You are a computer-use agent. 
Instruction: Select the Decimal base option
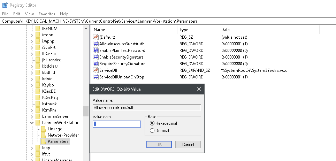click(152, 131)
